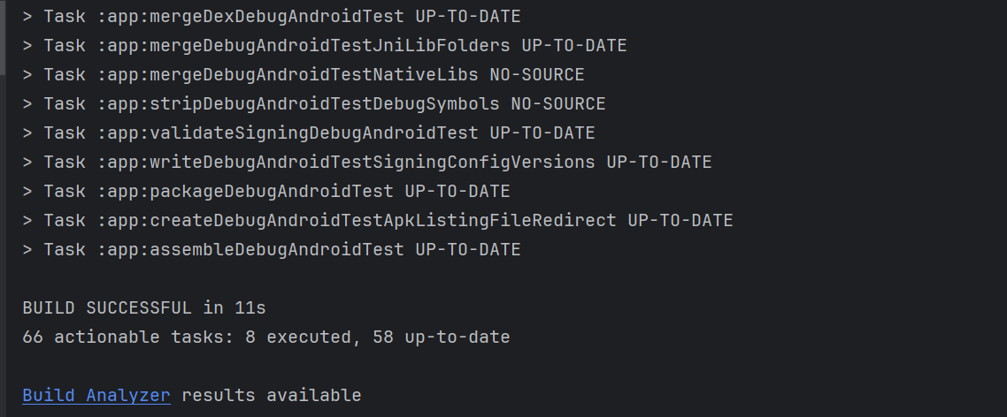Image resolution: width=1007 pixels, height=417 pixels.
Task: Click UP-TO-DATE status of assembleDebugAndroidTest
Action: [x=468, y=250]
